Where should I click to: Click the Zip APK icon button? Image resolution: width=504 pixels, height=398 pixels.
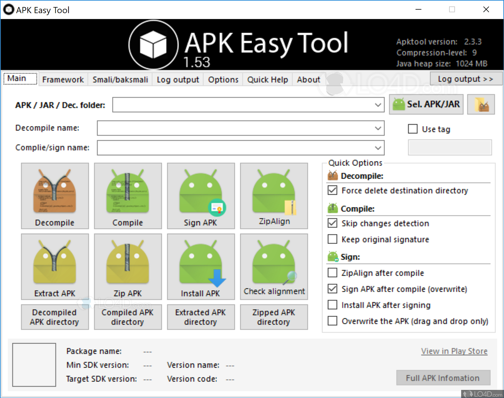coord(128,267)
